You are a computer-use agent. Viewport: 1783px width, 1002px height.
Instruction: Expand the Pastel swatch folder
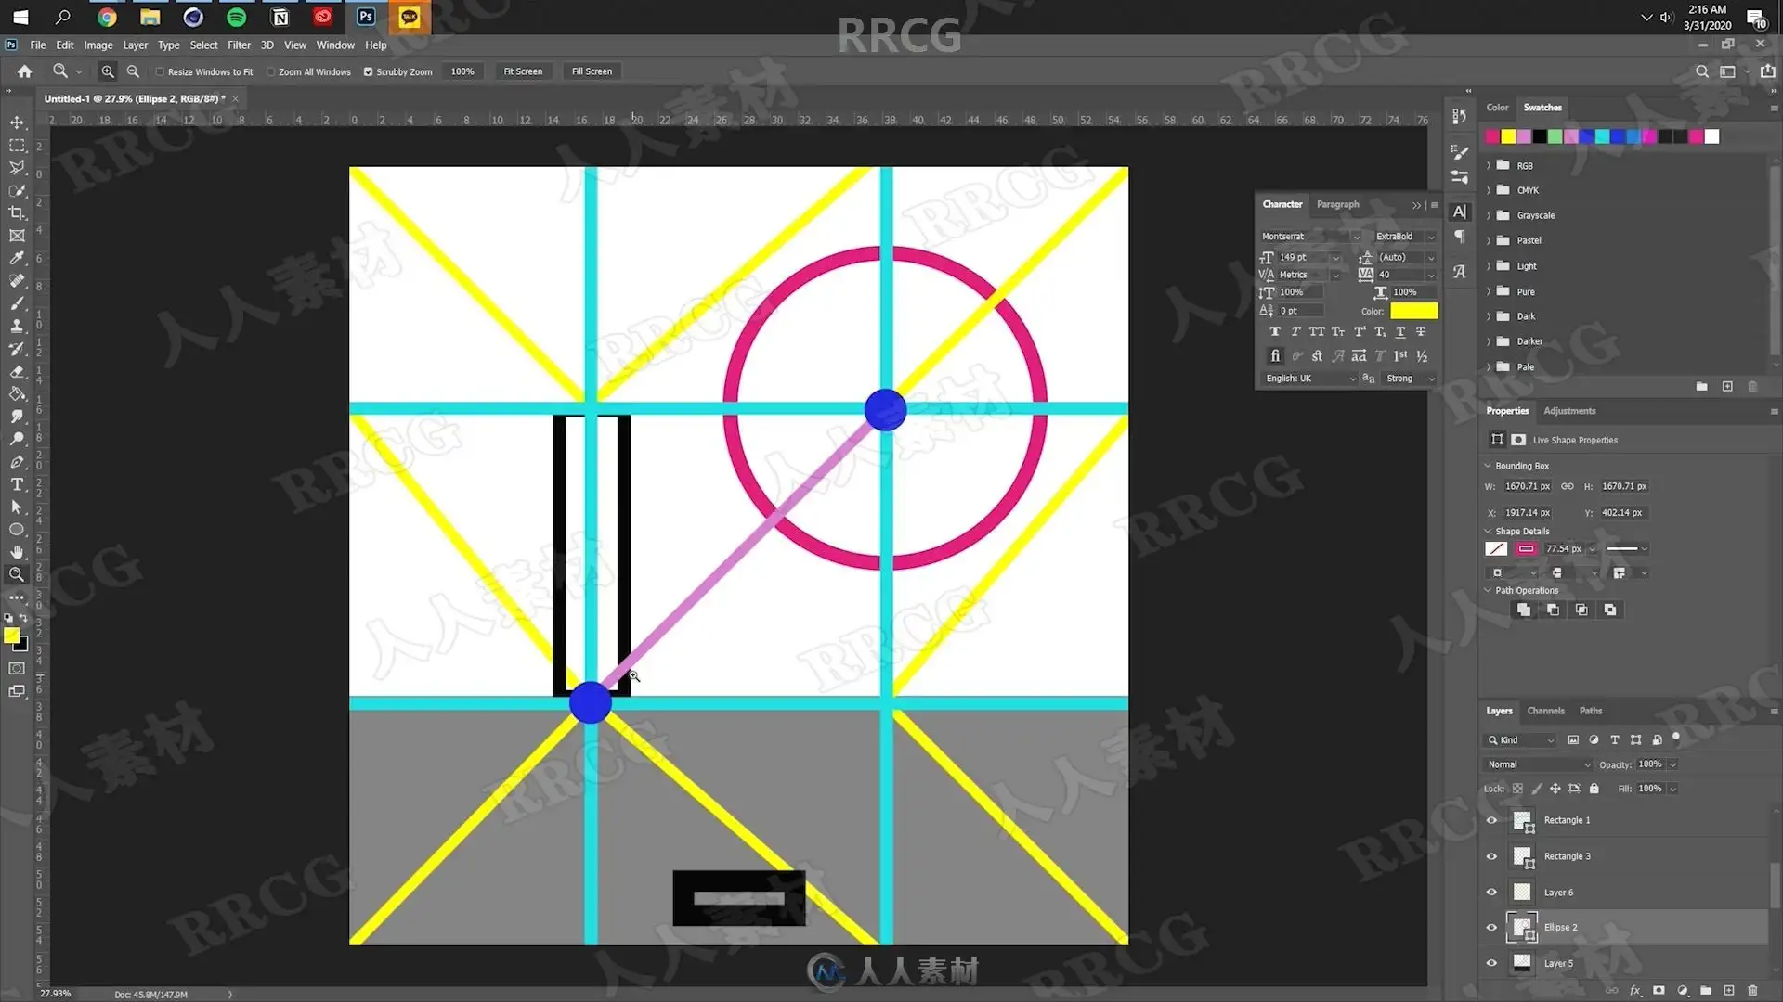pyautogui.click(x=1489, y=240)
